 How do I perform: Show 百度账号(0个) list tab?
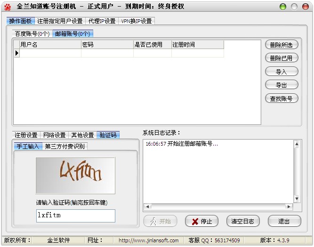coord(32,33)
